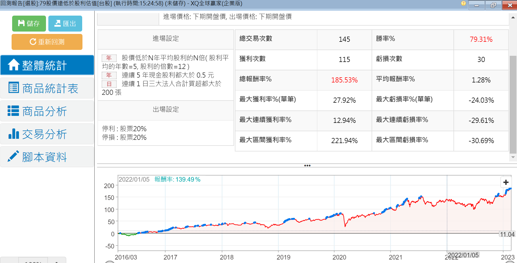Click the 11.04 value label on chart
The height and width of the screenshot is (263, 517).
507,234
